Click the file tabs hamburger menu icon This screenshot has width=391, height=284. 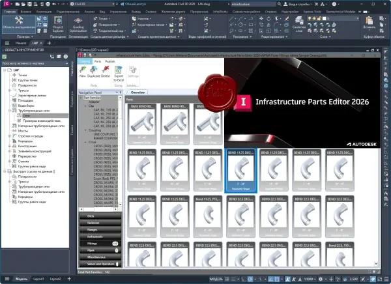[7, 43]
